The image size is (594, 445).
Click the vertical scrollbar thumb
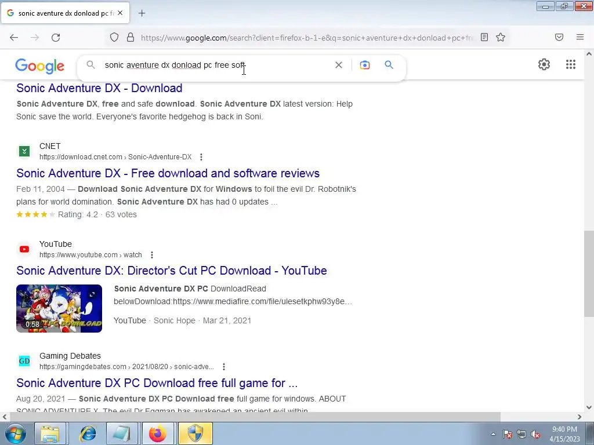pos(589,273)
